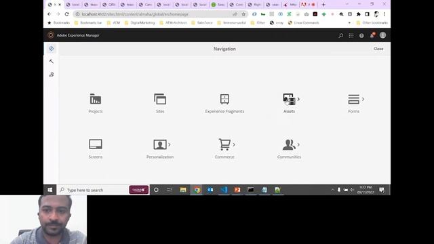This screenshot has width=434, height=244.
Task: Open the Linux Commands bookmark
Action: pyautogui.click(x=303, y=22)
